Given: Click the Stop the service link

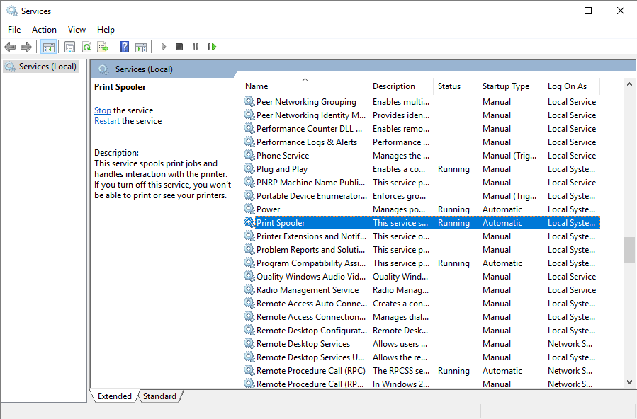Looking at the screenshot, I should tap(103, 110).
